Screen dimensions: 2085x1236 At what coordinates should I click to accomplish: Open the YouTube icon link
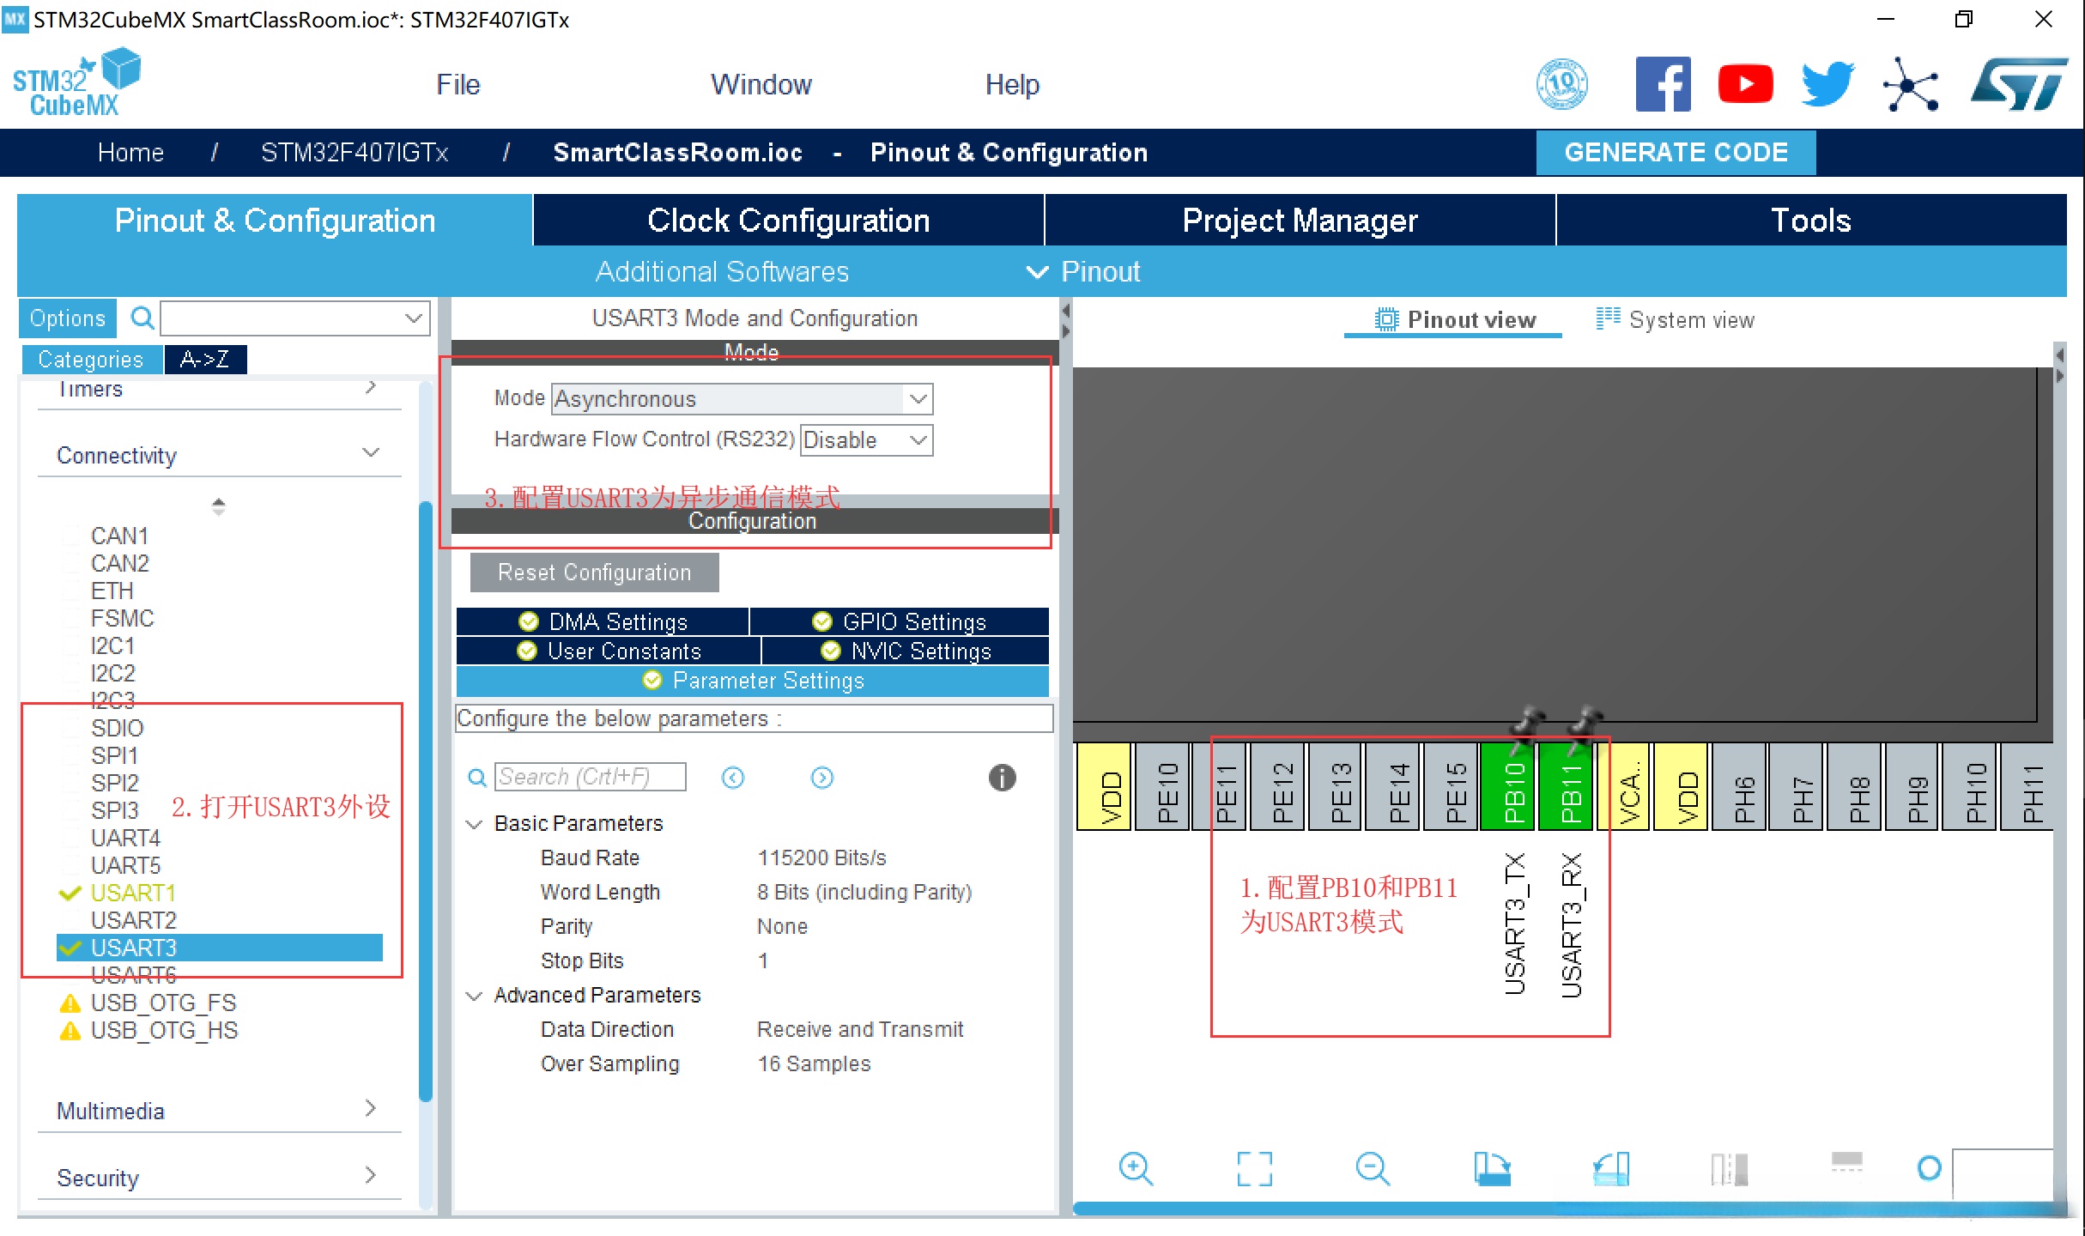pyautogui.click(x=1745, y=84)
